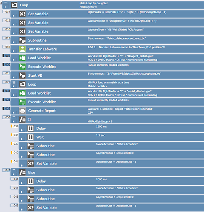Toggle orange marker on line 037
Image resolution: width=204 pixels, height=212 pixels.
[x=11, y=126]
